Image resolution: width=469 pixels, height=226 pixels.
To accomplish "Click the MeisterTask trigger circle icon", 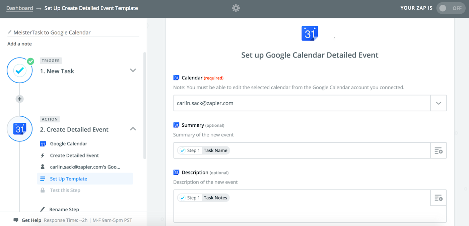I will point(20,71).
